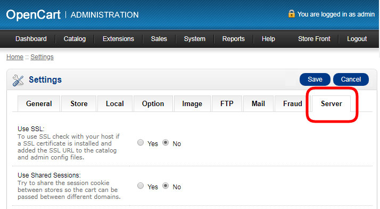Click the Settings page heading

45,79
